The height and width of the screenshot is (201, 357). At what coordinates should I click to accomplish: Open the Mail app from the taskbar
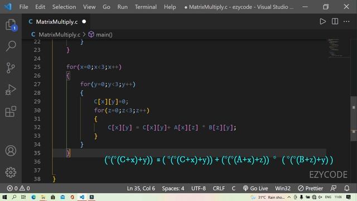click(x=62, y=197)
